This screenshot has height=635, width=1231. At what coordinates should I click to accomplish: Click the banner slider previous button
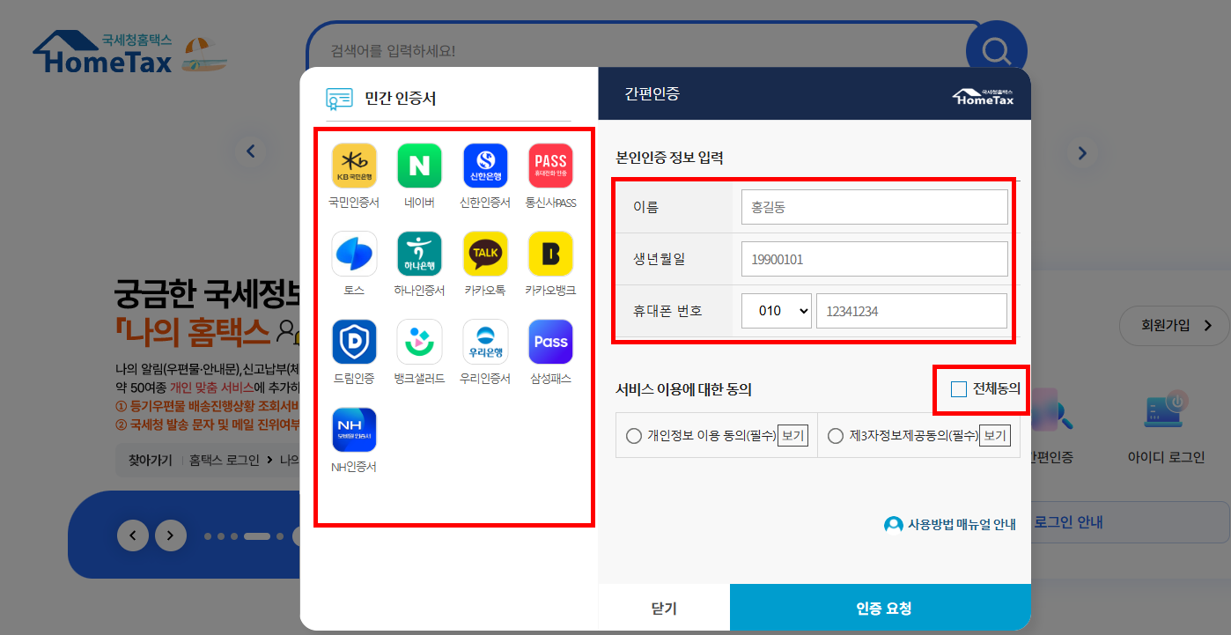(133, 535)
